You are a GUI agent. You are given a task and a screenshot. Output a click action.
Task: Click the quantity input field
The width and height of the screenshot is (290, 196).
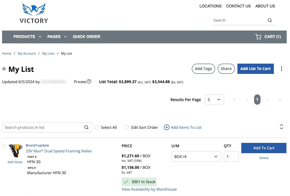[231, 156]
